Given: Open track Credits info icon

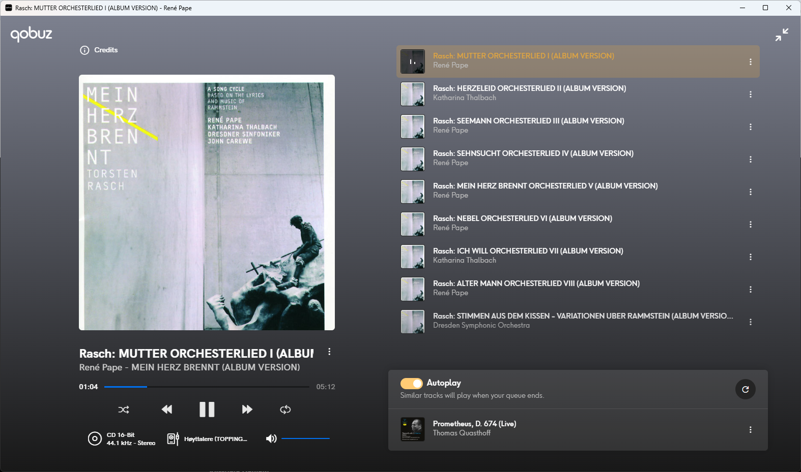Looking at the screenshot, I should coord(84,50).
